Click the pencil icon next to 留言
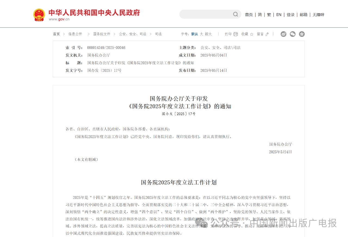 267,34
